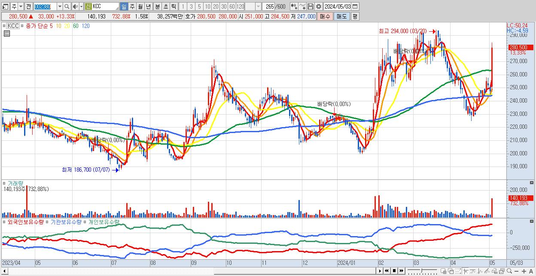The width and height of the screenshot is (536, 276).
Task: Click the zigzag price line icon
Action: 480,271
